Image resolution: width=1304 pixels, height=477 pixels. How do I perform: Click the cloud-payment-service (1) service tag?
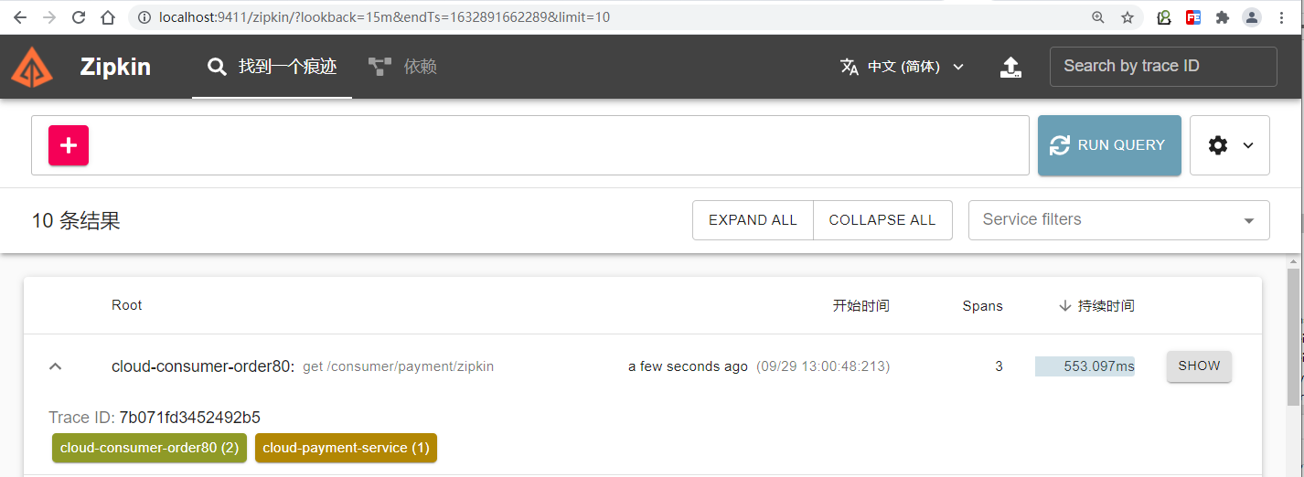click(x=346, y=448)
